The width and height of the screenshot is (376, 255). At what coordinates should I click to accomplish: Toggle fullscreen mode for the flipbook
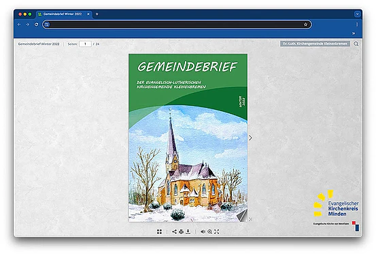(217, 231)
